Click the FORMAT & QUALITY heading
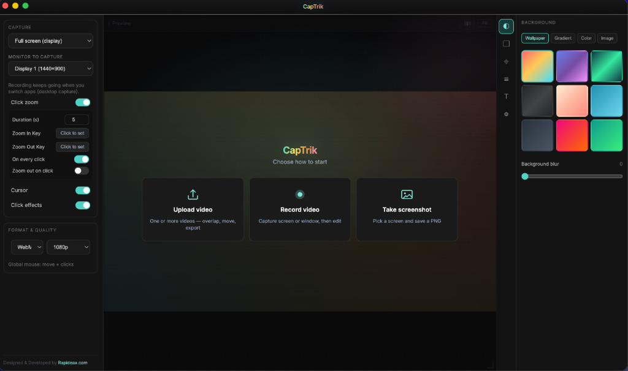This screenshot has width=628, height=371. coord(32,230)
